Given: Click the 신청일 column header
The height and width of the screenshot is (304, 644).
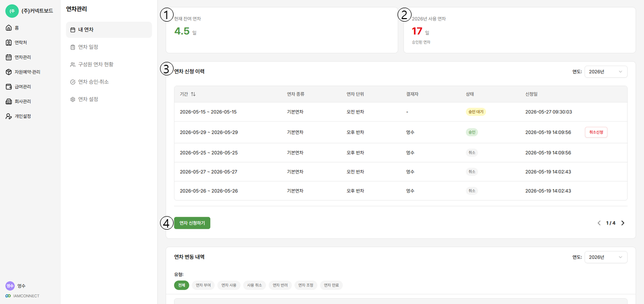Looking at the screenshot, I should tap(531, 94).
